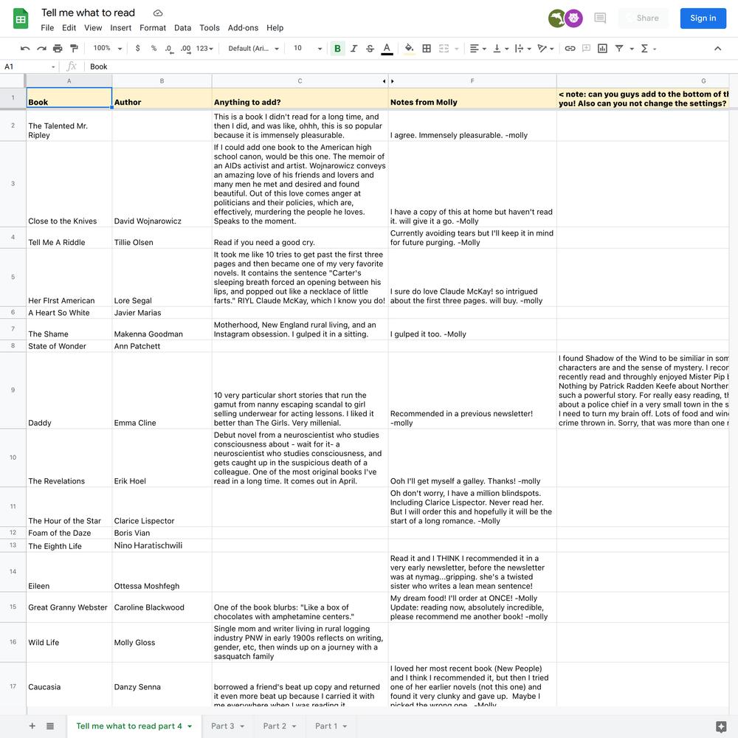738x738 pixels.
Task: Click the Sign in button
Action: [x=703, y=18]
